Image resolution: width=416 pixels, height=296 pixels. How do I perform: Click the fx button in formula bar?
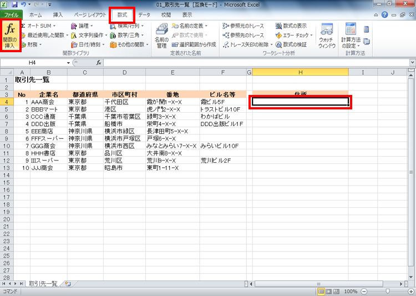(99, 63)
